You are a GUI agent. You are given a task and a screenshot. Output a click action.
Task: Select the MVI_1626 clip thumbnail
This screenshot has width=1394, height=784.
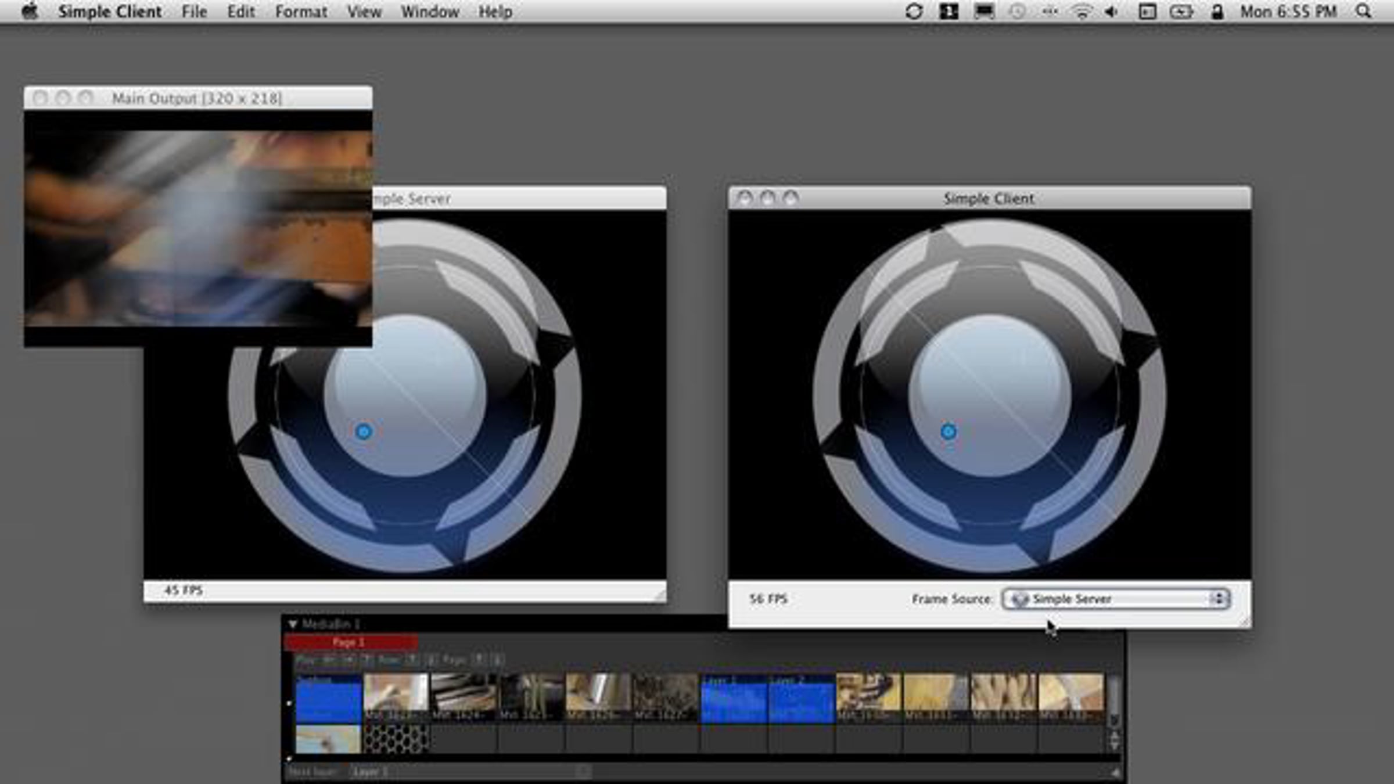click(598, 697)
